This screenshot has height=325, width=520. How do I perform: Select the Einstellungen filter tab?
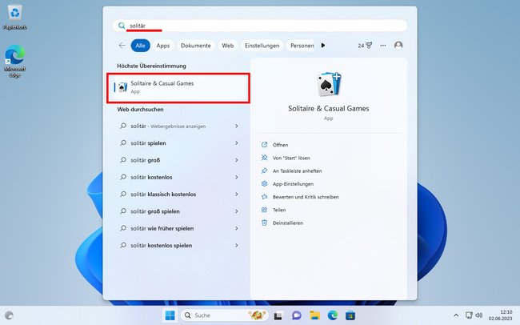click(262, 46)
